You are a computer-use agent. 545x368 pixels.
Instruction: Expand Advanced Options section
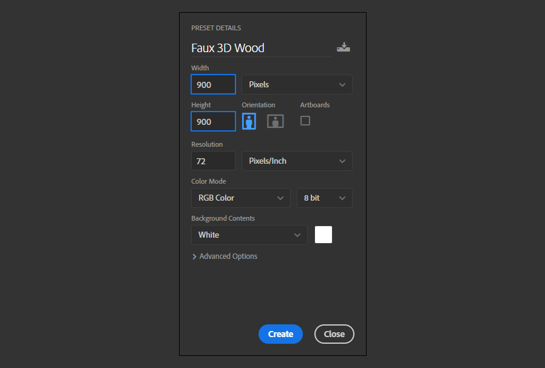tap(225, 256)
